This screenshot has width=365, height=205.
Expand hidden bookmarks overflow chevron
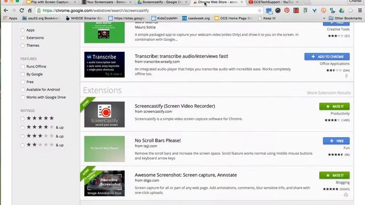(324, 18)
